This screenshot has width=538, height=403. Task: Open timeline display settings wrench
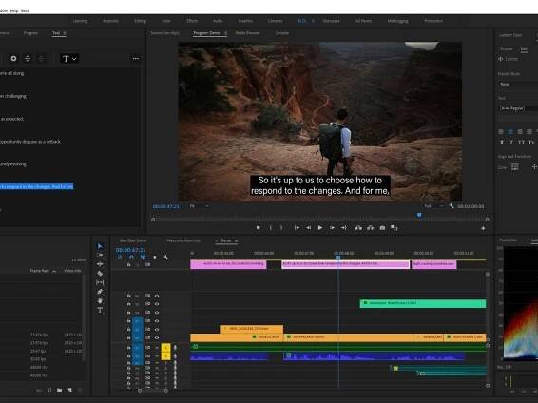(x=166, y=257)
